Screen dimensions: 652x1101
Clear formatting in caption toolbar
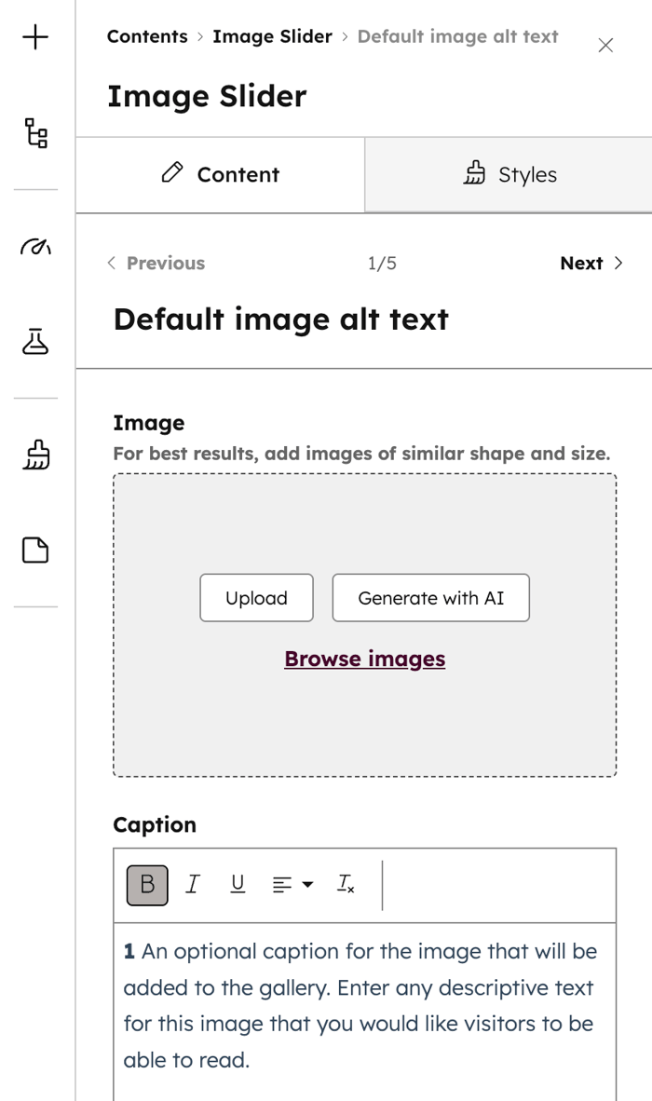pyautogui.click(x=346, y=884)
